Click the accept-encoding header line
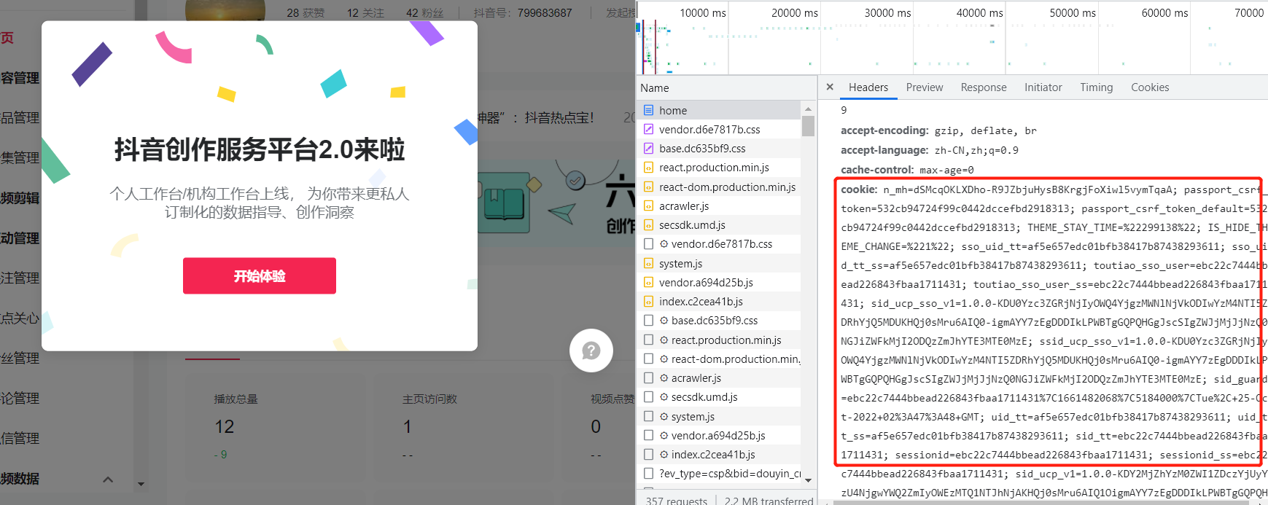This screenshot has width=1268, height=505. 938,130
